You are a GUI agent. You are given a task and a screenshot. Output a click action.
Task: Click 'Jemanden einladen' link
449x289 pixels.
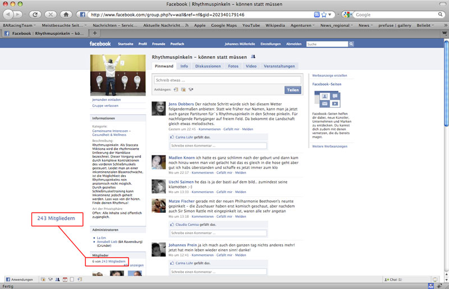point(107,100)
